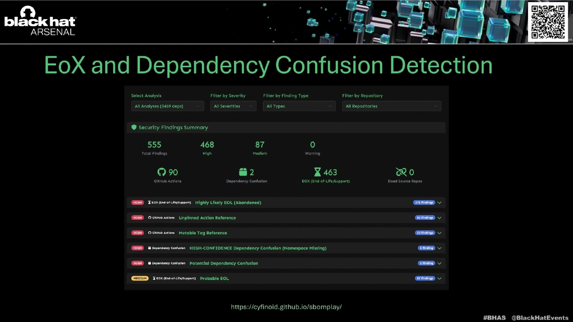Click the QR code in the top corner
The width and height of the screenshot is (573, 322).
[x=548, y=21]
